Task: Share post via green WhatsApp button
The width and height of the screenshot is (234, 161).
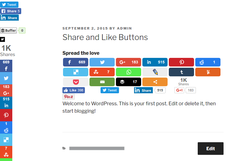Action: [x=129, y=72]
